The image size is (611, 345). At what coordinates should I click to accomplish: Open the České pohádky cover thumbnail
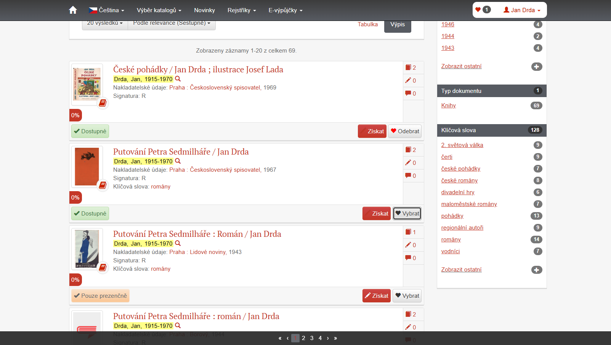coord(87,84)
